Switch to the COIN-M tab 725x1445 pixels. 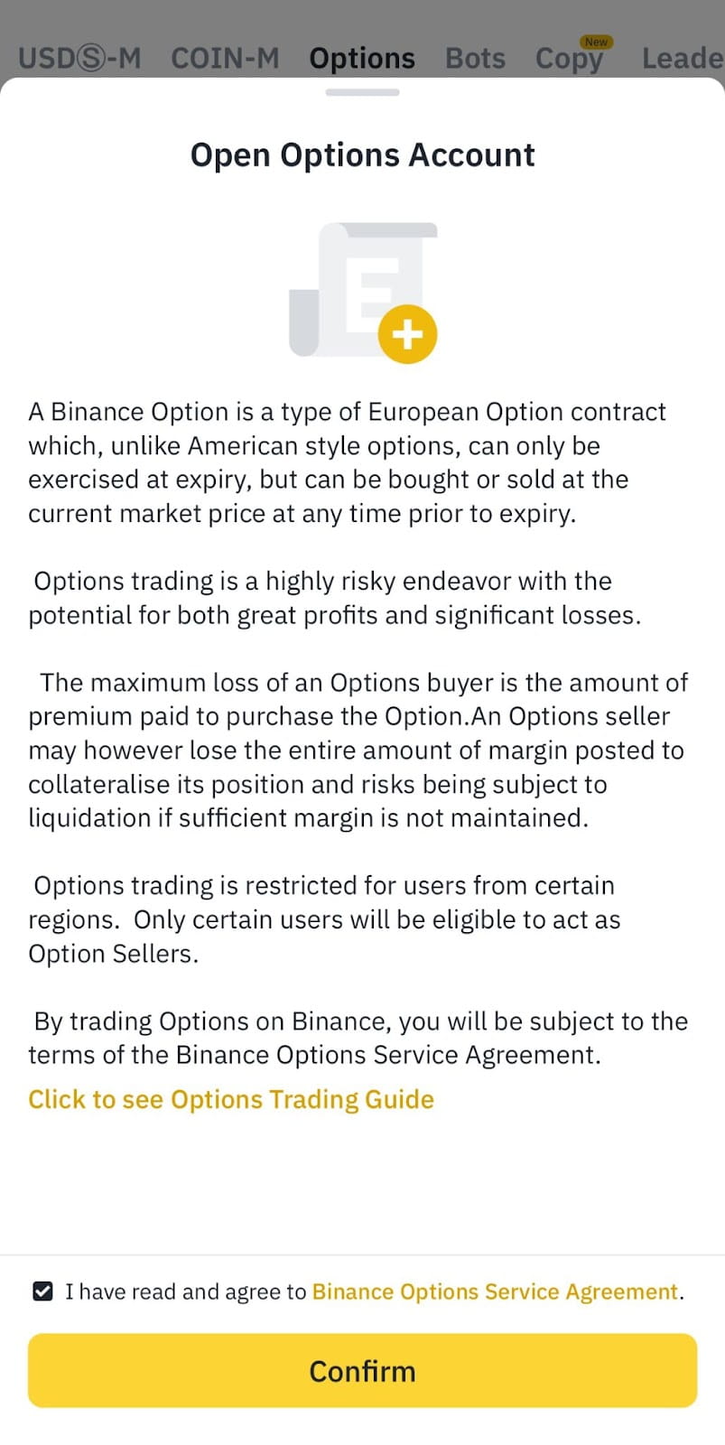click(x=225, y=59)
